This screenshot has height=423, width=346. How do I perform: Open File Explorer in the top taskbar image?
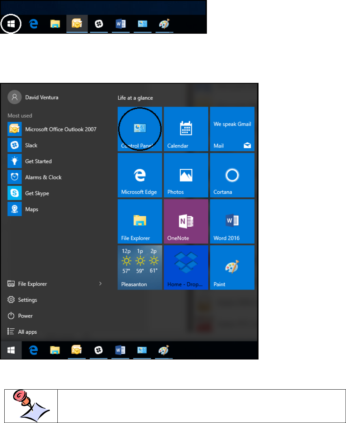click(x=55, y=24)
